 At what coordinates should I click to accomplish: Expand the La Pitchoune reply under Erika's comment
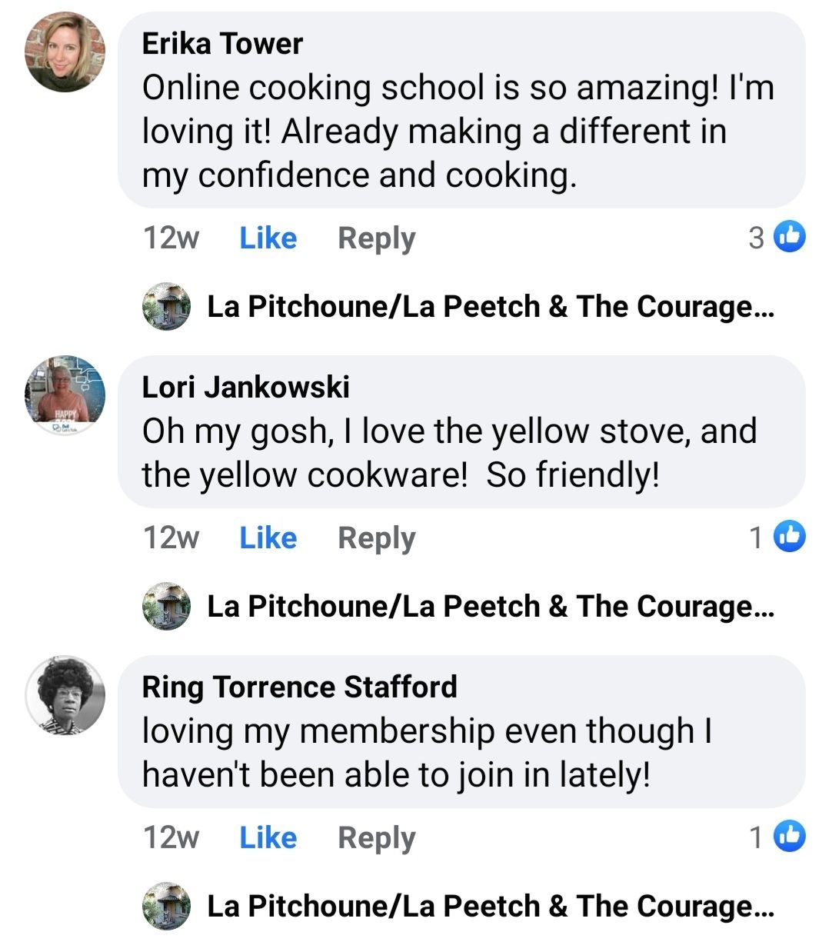[491, 307]
